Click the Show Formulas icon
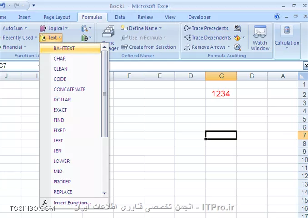308x218 pixels. 238,28
